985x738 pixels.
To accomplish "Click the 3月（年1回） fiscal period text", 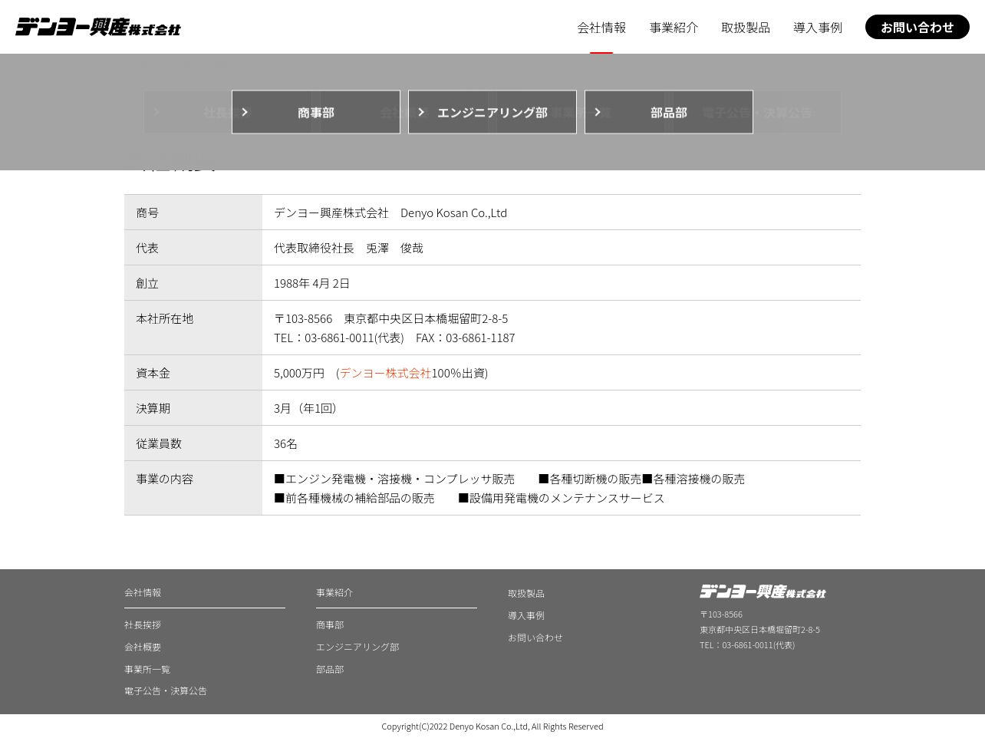I will click(305, 408).
